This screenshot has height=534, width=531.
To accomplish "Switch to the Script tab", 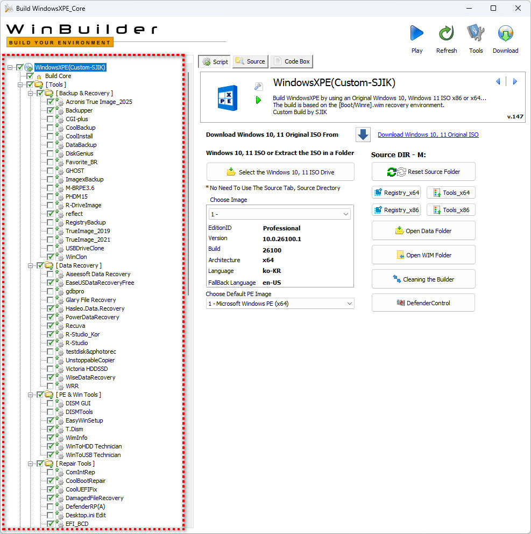I will [215, 62].
